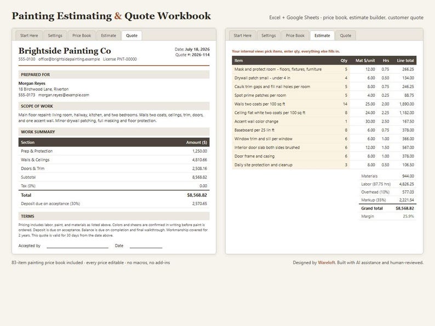The height and width of the screenshot is (326, 435).
Task: Click 'Doors & Trim' summary row
Action: (114, 168)
